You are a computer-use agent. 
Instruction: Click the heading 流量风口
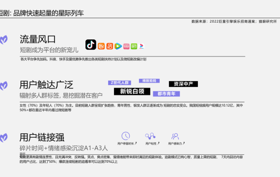pyautogui.click(x=38, y=39)
